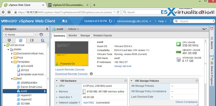The height and width of the screenshot is (106, 216).
Task: Collapse the VM Hardware portlet
Action: (57, 81)
